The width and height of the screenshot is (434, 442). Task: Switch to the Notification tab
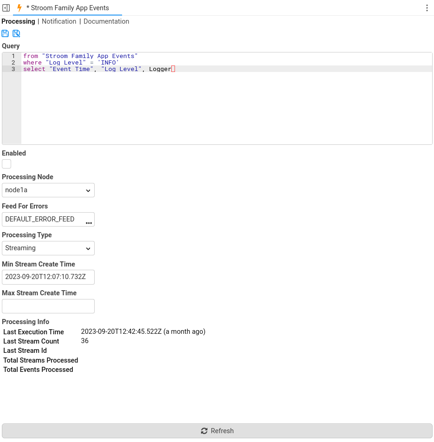(x=59, y=21)
